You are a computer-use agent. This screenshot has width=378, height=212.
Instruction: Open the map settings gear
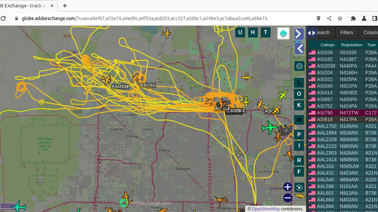pyautogui.click(x=299, y=66)
